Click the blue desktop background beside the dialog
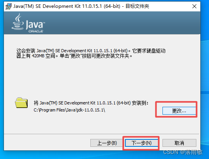This screenshot has width=209, height=159. tap(205, 66)
